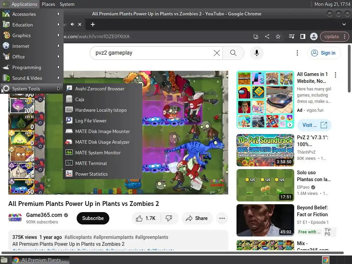
Task: Open Hardware Locality lstopo
Action: click(x=102, y=110)
